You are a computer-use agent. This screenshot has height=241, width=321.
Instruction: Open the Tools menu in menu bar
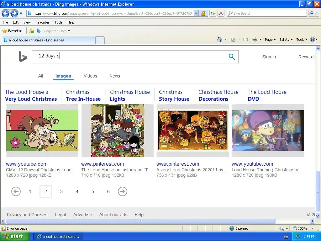click(59, 22)
